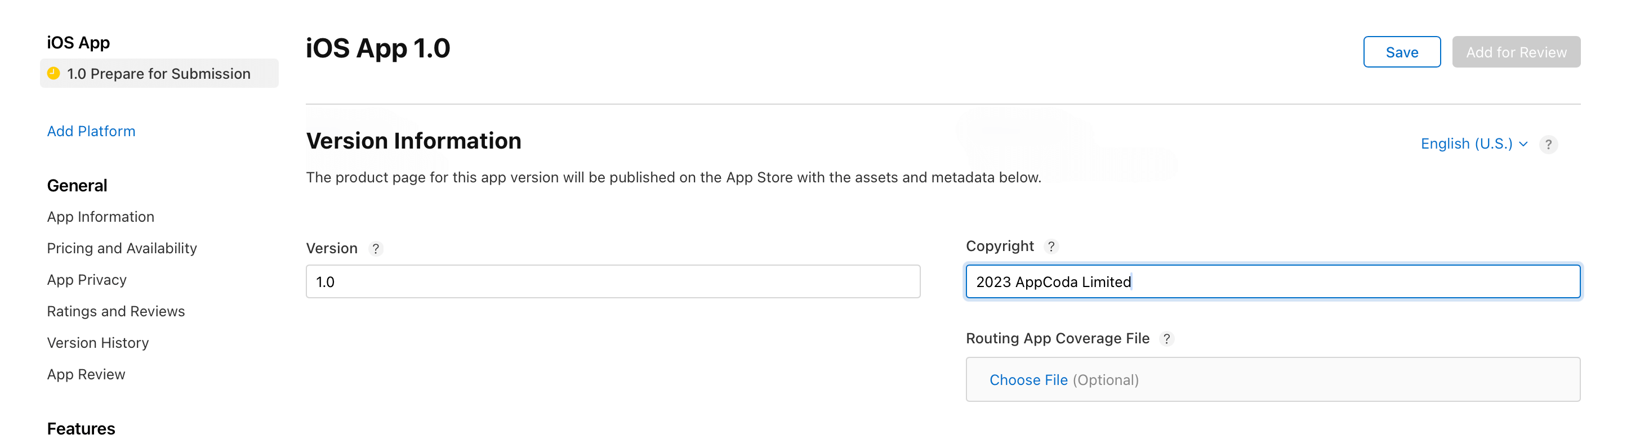The width and height of the screenshot is (1631, 448).
Task: Open App Information in the sidebar
Action: 100,217
